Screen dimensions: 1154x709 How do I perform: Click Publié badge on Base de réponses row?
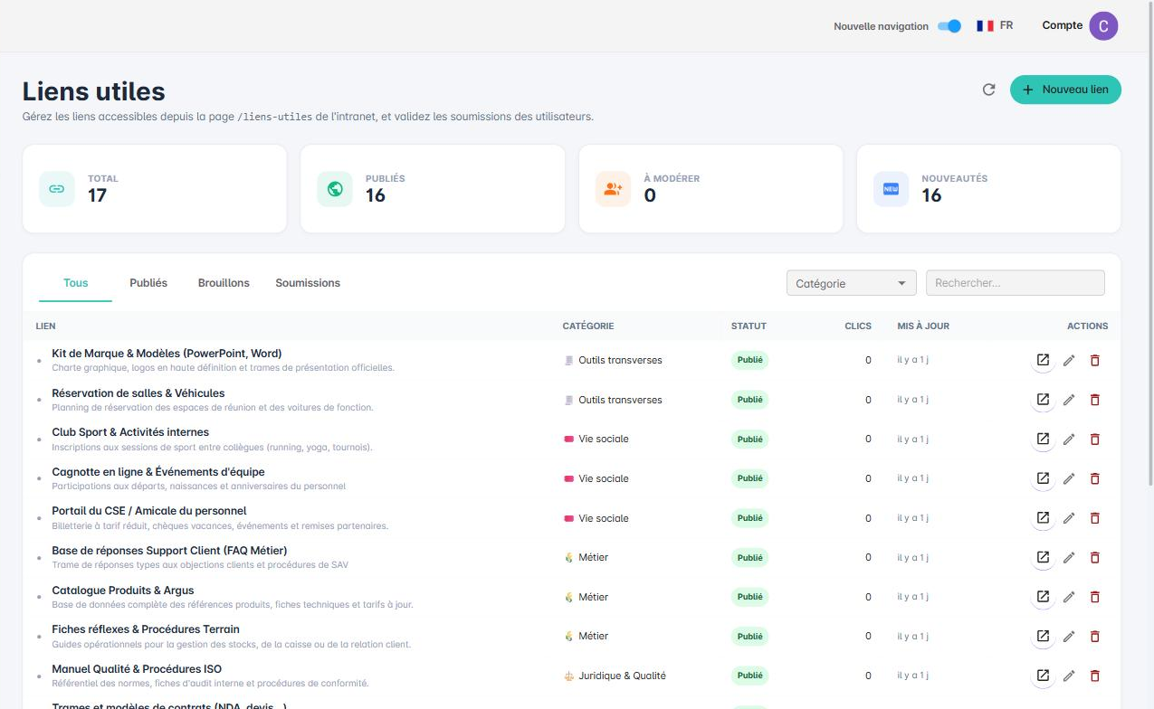pyautogui.click(x=749, y=557)
